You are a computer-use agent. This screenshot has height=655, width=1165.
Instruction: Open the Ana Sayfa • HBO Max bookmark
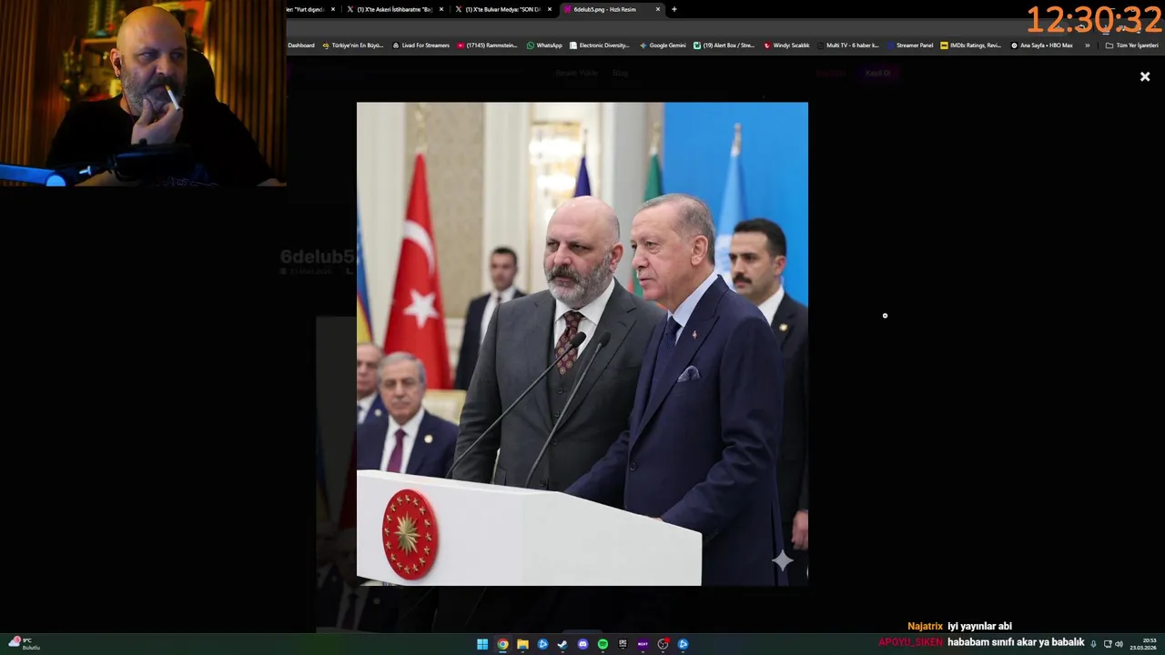point(1042,45)
